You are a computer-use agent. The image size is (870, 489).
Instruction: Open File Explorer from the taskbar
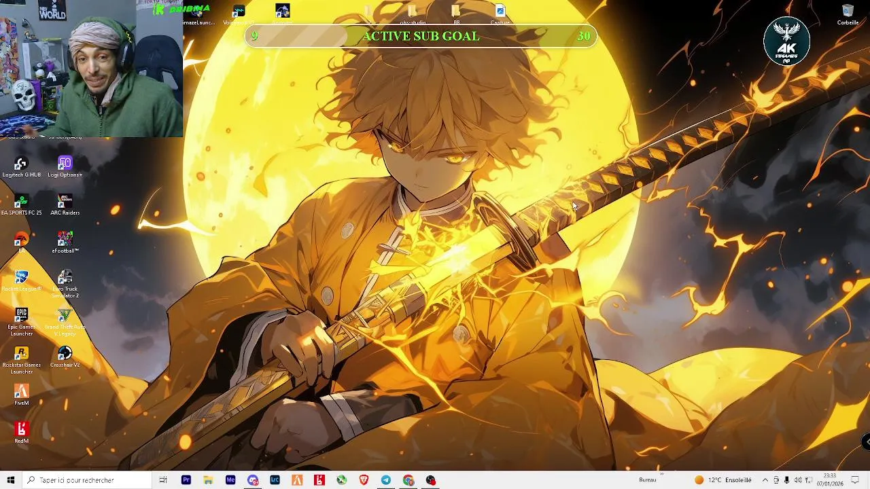pos(208,480)
